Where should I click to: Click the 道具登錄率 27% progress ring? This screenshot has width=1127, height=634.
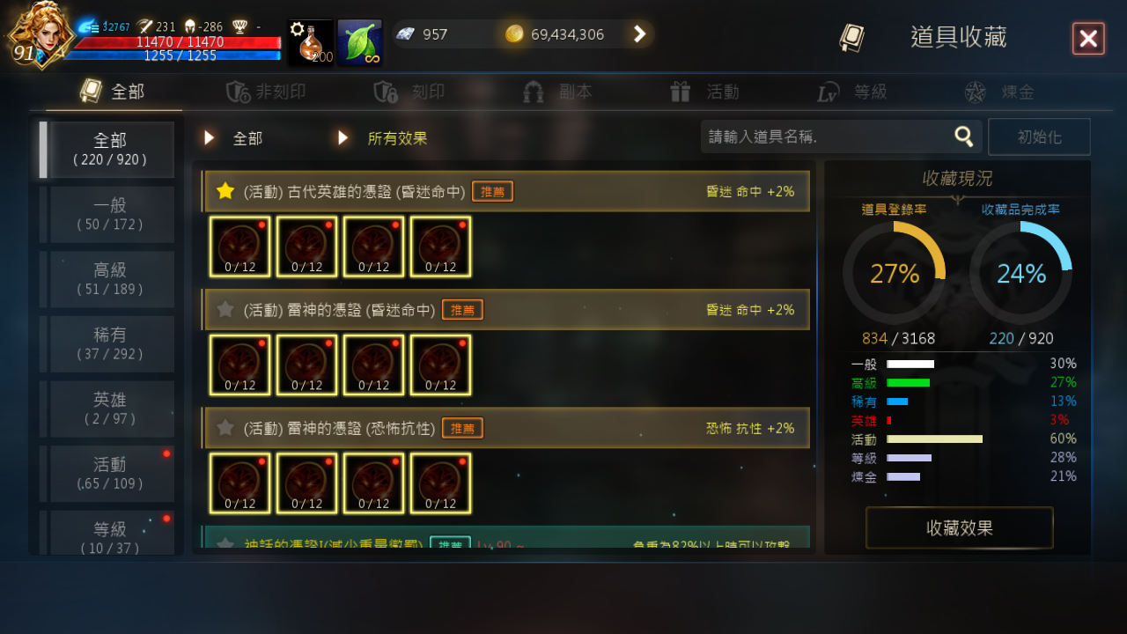[x=895, y=274]
